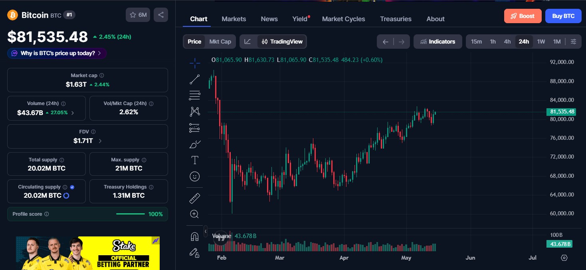Open the Market Cycles tab
The height and width of the screenshot is (270, 586).
click(x=344, y=19)
